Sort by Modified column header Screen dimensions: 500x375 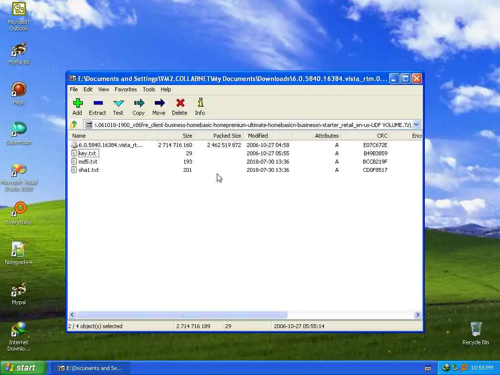(x=268, y=136)
